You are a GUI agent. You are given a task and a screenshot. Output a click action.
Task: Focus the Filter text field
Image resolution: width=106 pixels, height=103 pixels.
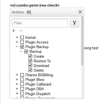[40, 23]
